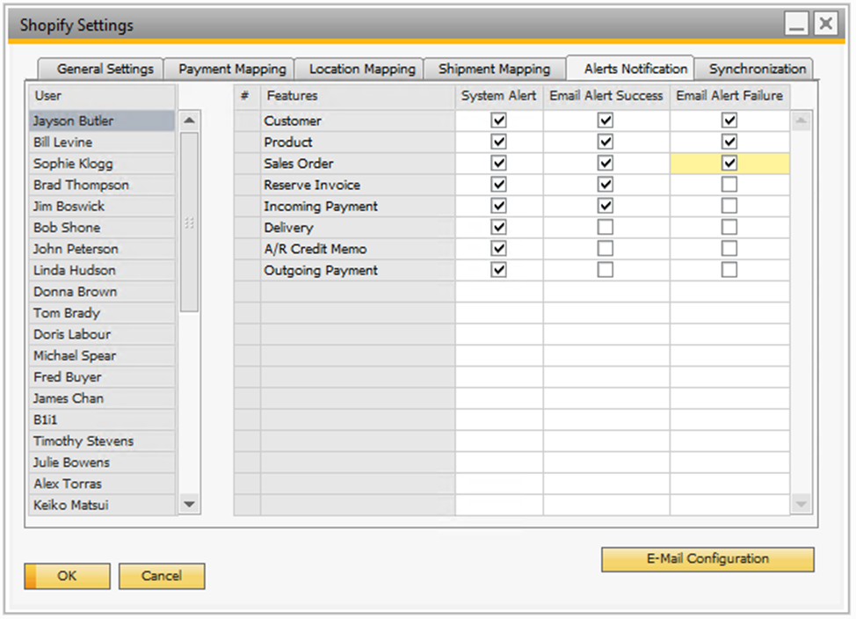Switch to the General Settings tab
This screenshot has width=856, height=619.
click(x=105, y=69)
